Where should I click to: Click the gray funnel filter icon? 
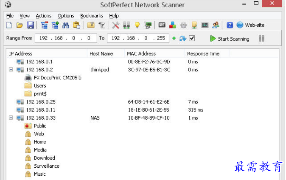(102, 25)
